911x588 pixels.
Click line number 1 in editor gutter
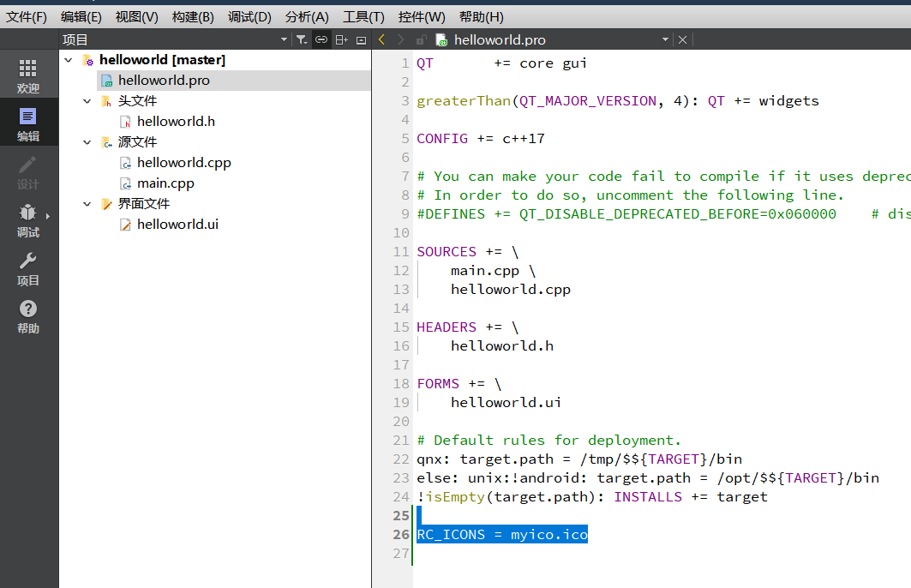click(x=405, y=63)
